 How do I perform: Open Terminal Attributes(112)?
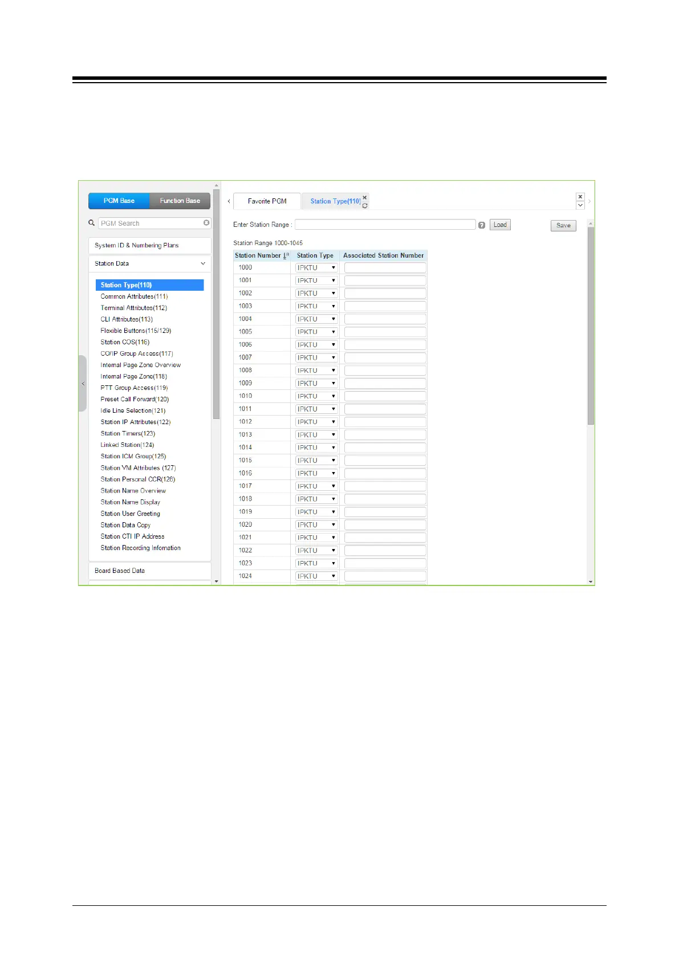[133, 308]
